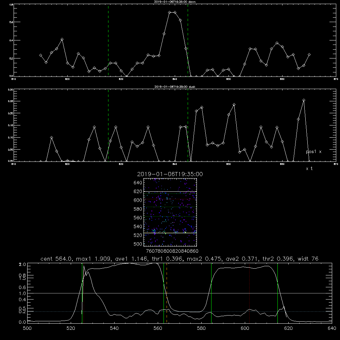Click the upper white horizontal line in color image

click(x=170, y=191)
